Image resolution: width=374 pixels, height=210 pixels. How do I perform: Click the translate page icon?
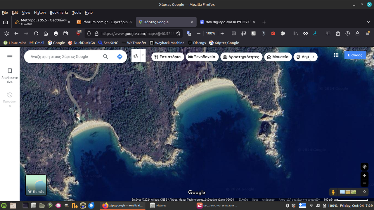coord(189,34)
